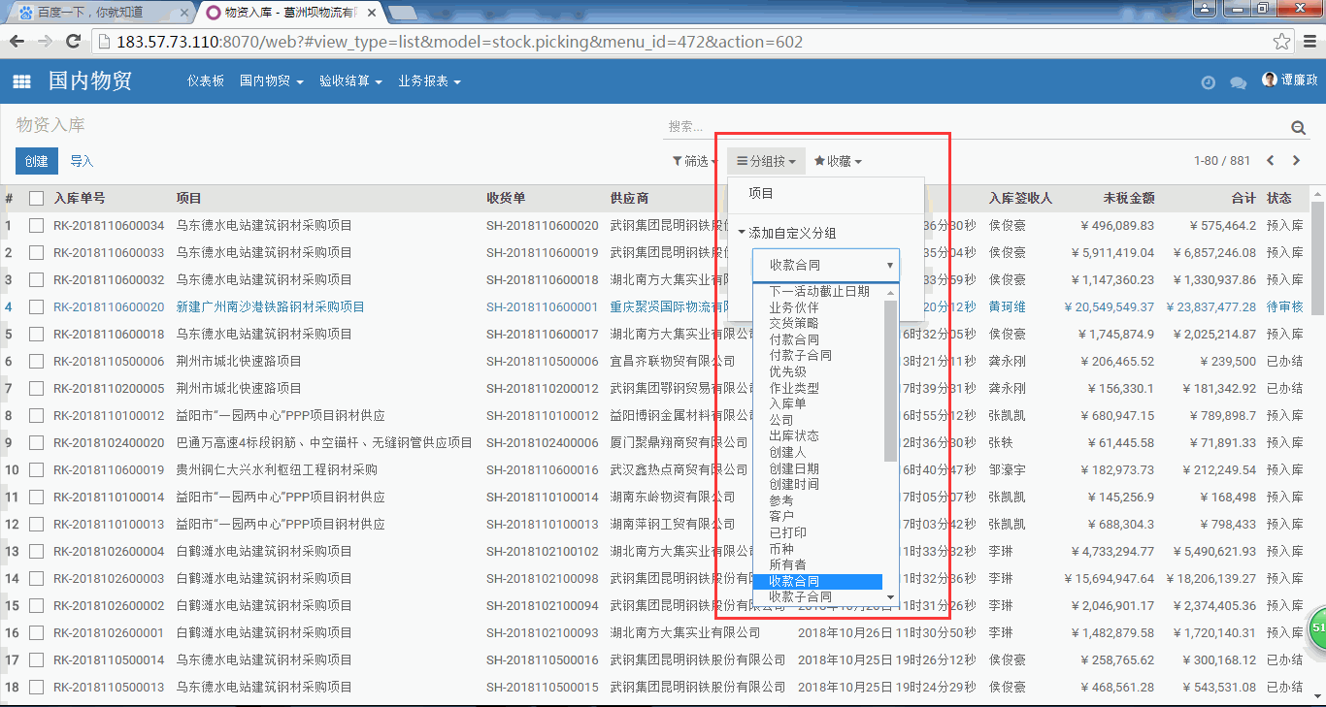Image resolution: width=1326 pixels, height=707 pixels.
Task: Bookmark page with the star icon
Action: [1281, 42]
